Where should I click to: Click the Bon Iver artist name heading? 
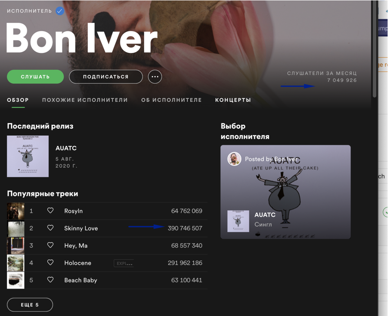click(82, 38)
